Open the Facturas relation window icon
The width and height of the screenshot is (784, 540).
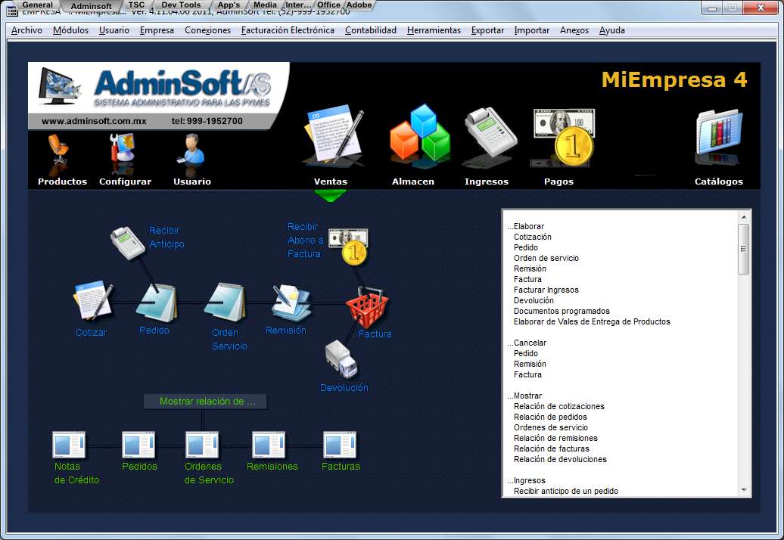point(340,445)
